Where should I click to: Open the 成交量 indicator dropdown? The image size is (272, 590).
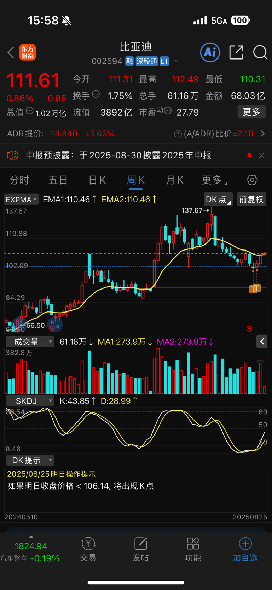tap(30, 342)
